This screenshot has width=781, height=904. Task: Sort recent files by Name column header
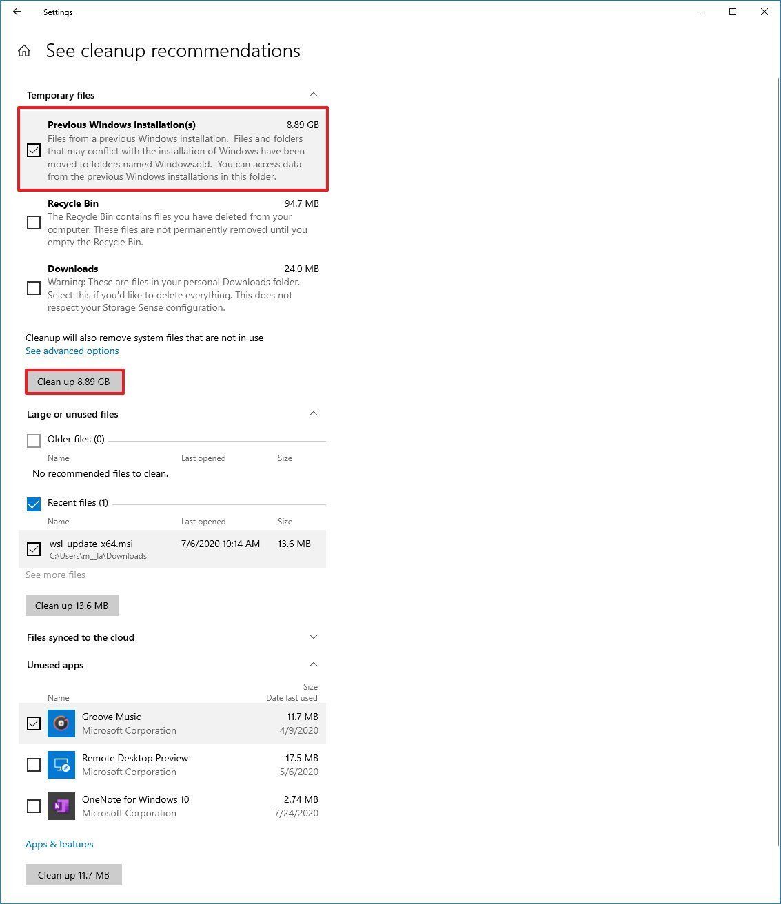59,522
